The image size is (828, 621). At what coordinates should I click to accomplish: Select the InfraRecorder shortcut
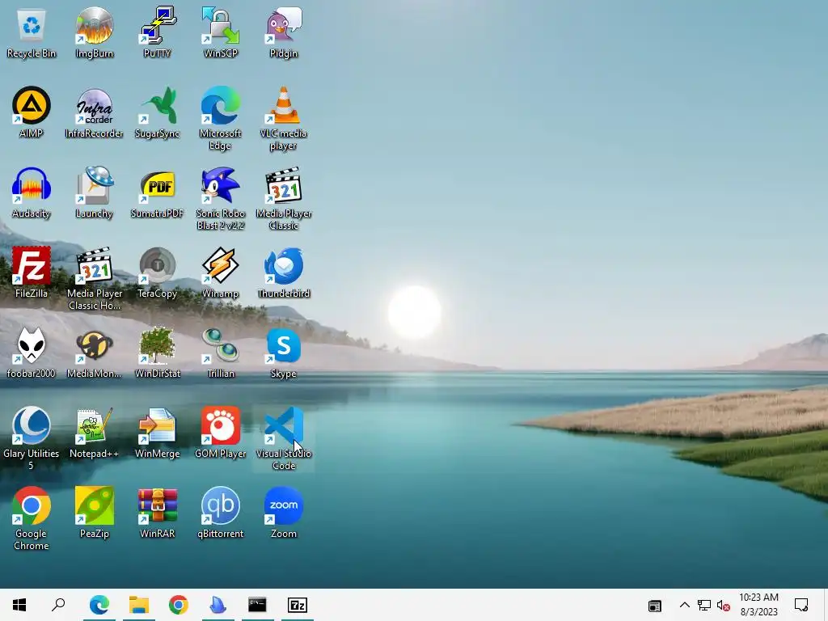pos(94,112)
